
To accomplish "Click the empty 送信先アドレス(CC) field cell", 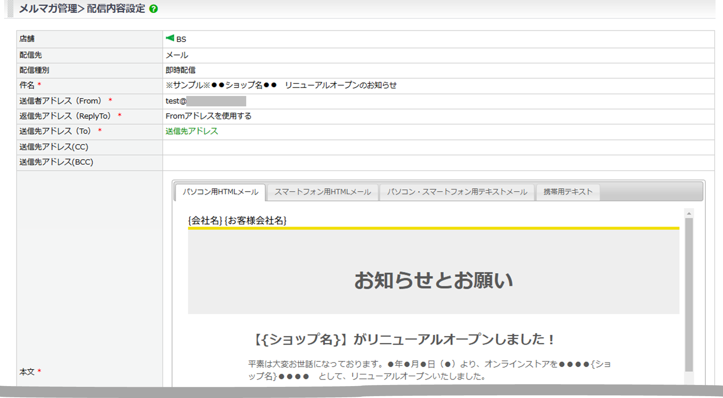I will (x=438, y=147).
